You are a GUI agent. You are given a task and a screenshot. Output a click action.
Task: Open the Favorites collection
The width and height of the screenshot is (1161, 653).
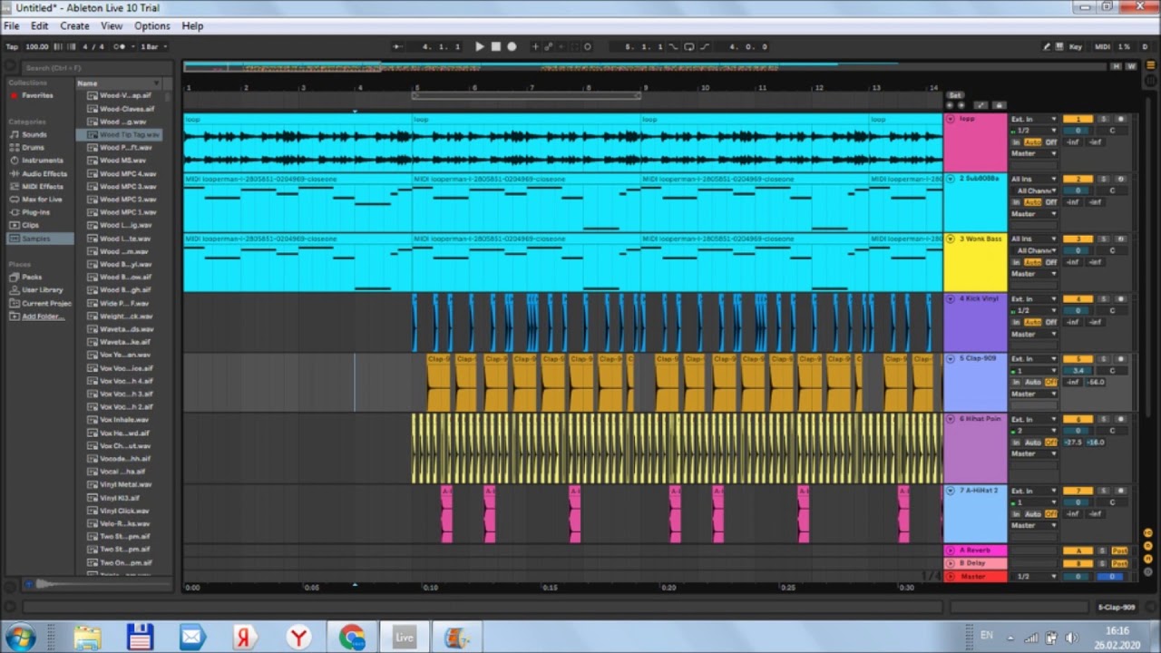pos(37,95)
